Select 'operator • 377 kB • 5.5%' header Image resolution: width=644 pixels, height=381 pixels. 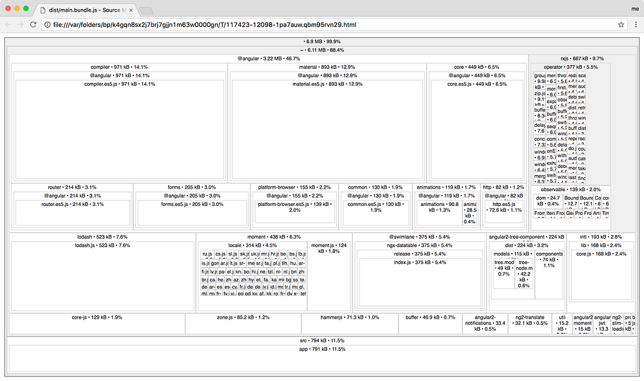click(571, 67)
